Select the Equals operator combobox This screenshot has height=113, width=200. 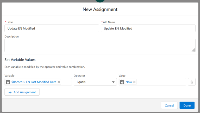(92, 82)
